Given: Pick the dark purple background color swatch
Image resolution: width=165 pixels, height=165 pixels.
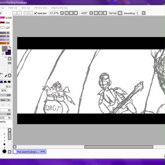Looking at the screenshot, I should coord(8,52).
